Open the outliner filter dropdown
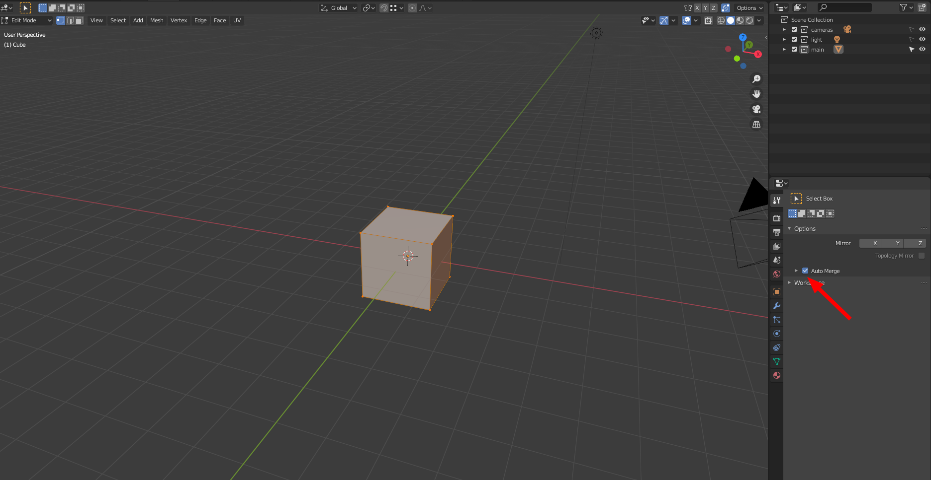Image resolution: width=931 pixels, height=480 pixels. [x=907, y=7]
